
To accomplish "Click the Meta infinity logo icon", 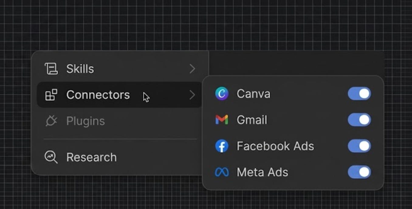I will (x=222, y=172).
